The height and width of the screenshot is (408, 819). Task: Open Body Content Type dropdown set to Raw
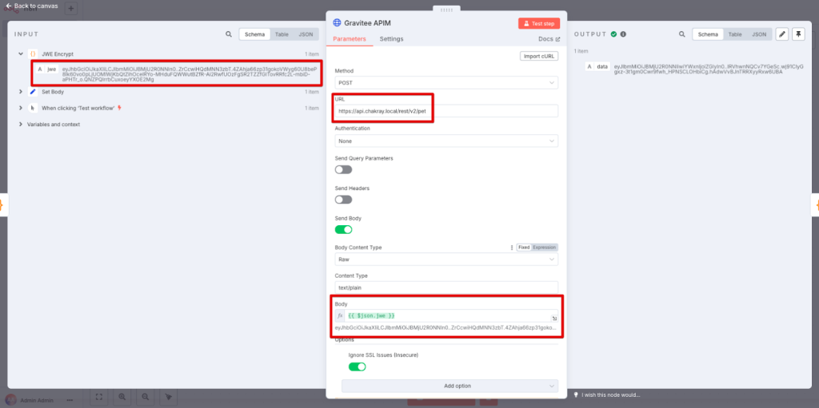446,259
